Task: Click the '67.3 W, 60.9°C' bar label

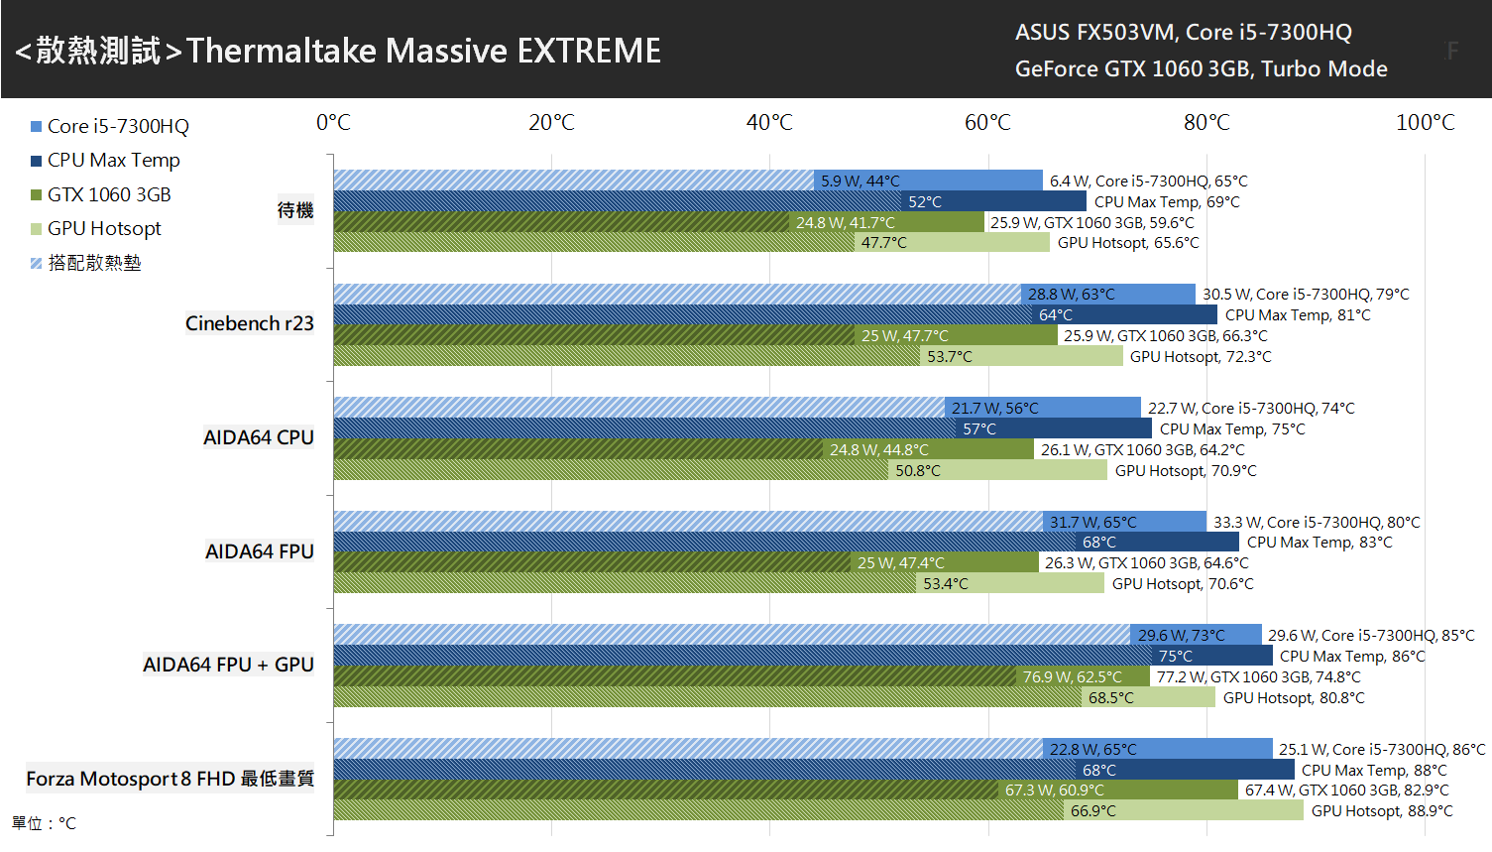Action: coord(1055,790)
